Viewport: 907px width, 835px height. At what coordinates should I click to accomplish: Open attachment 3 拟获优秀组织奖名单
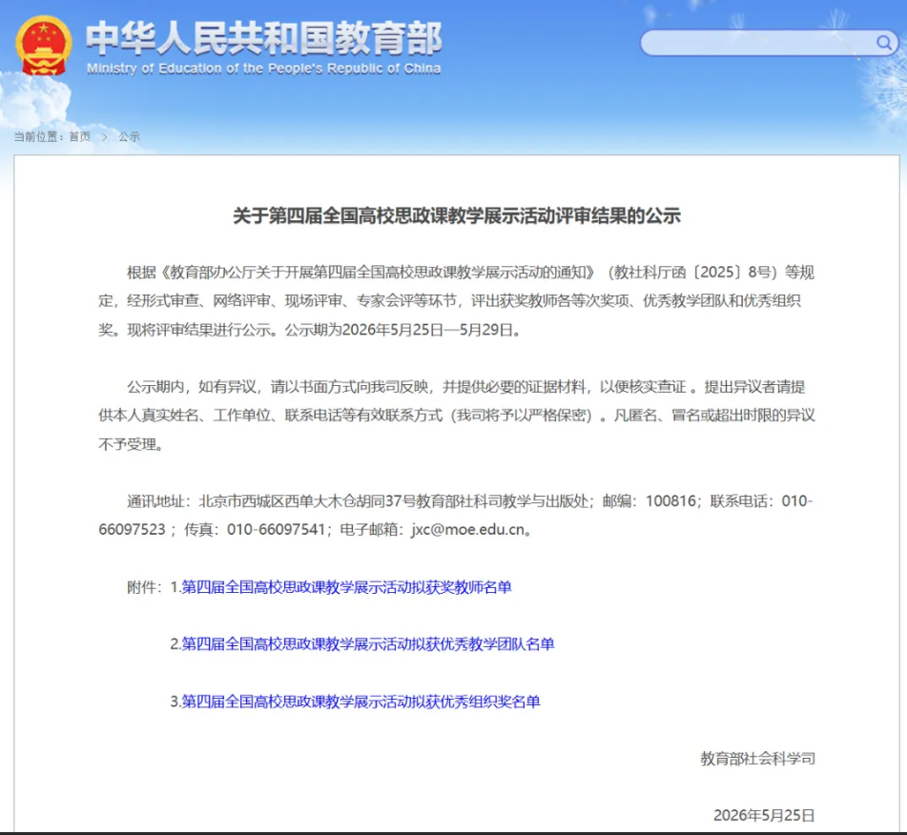pos(361,702)
